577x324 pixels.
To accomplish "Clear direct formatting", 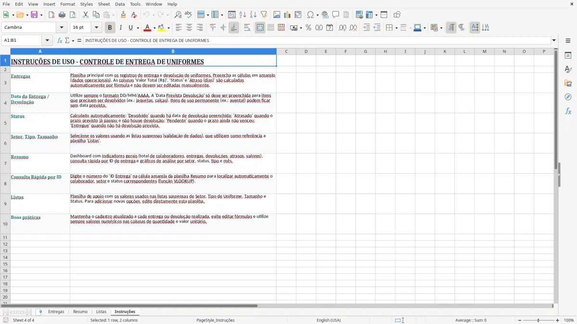I will (134, 15).
